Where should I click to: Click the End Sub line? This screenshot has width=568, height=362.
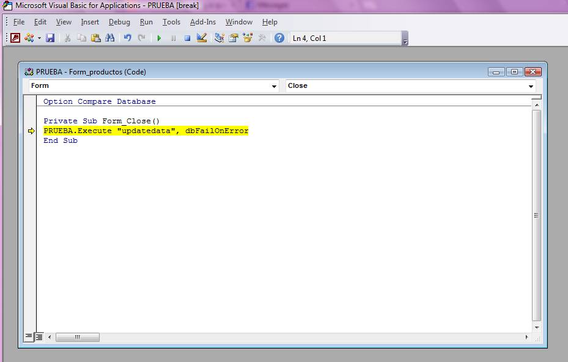(x=61, y=140)
